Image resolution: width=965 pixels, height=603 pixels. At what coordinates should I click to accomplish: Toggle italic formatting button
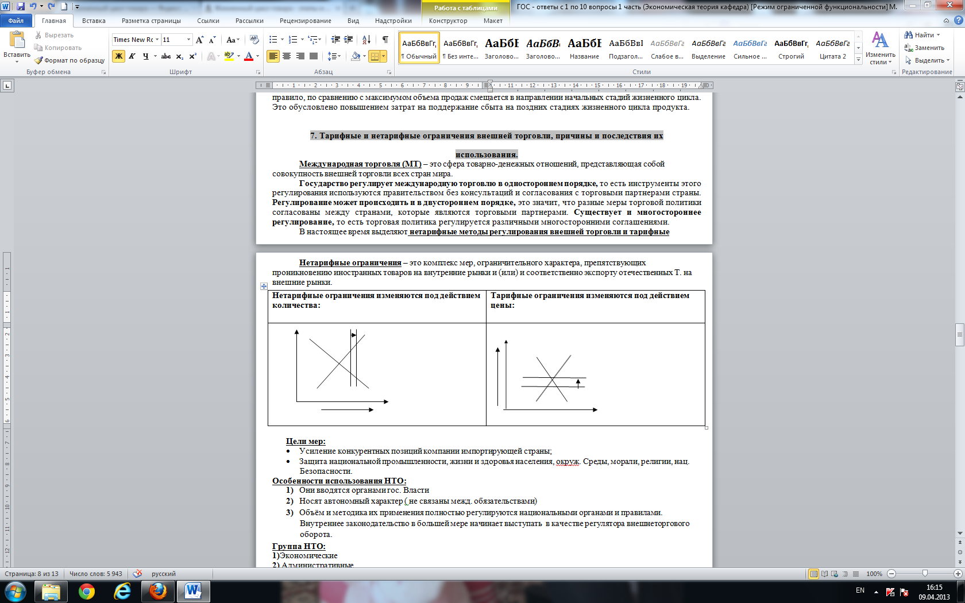pos(132,56)
